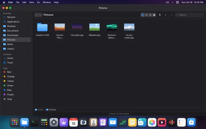
Task: Filter by the Yellow tag
Action: pyautogui.click(x=16, y=81)
